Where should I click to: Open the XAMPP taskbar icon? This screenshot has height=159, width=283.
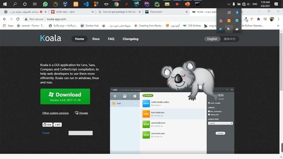pos(76,4)
